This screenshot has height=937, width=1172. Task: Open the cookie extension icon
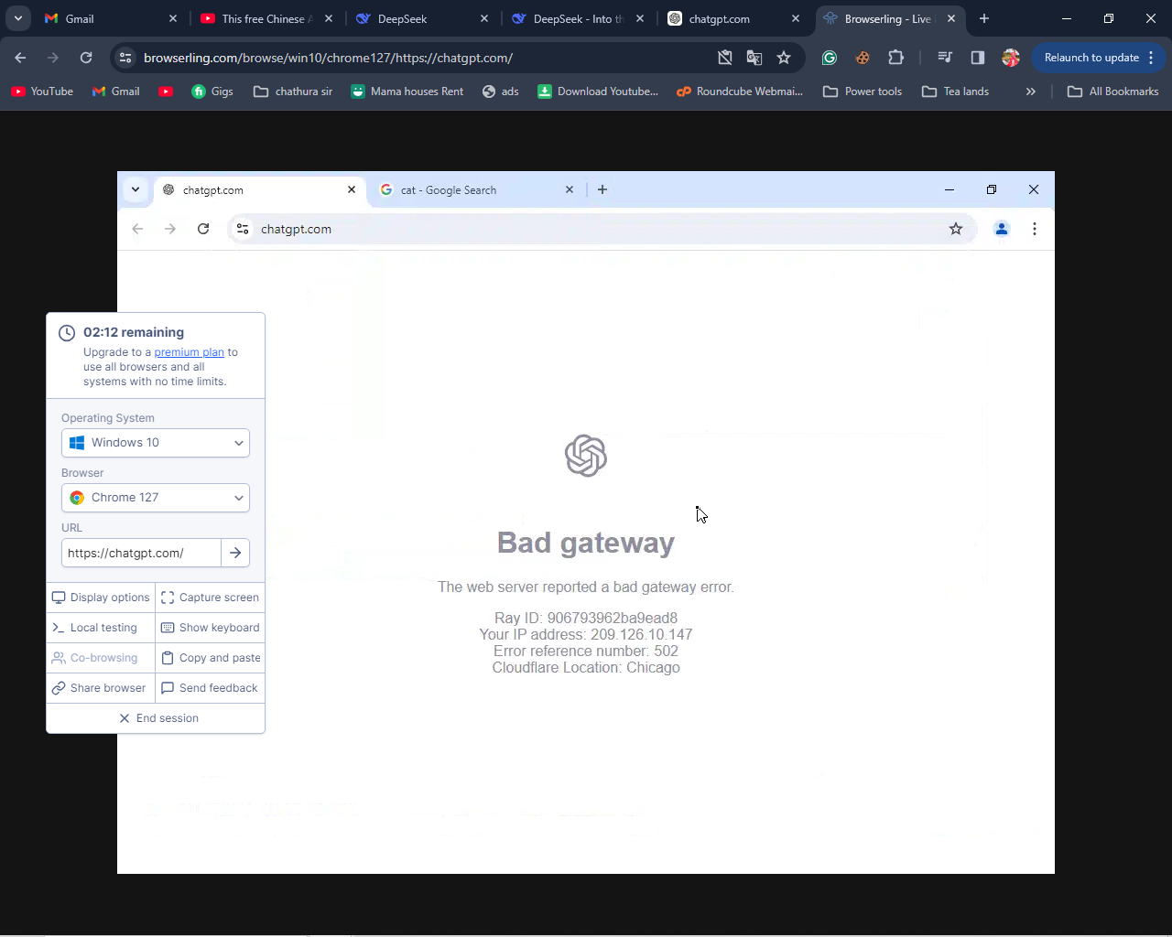click(x=863, y=58)
